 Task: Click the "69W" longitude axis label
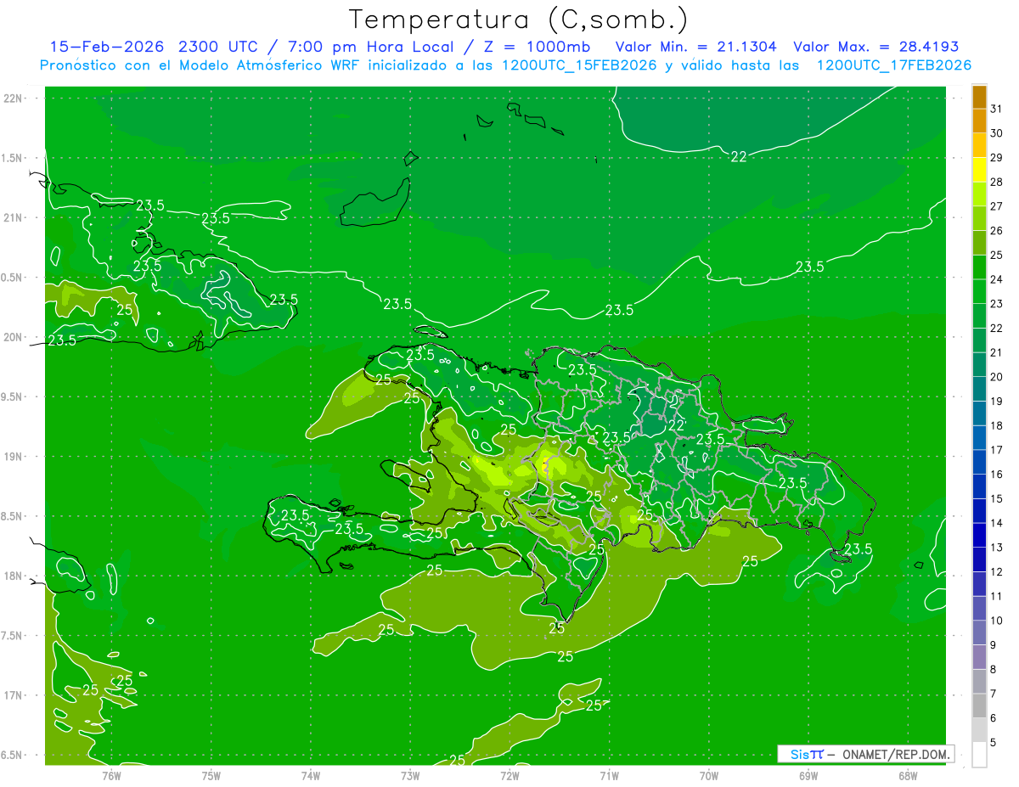(808, 775)
